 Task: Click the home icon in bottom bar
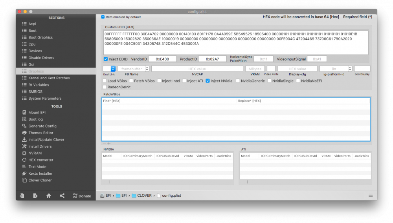(49, 196)
